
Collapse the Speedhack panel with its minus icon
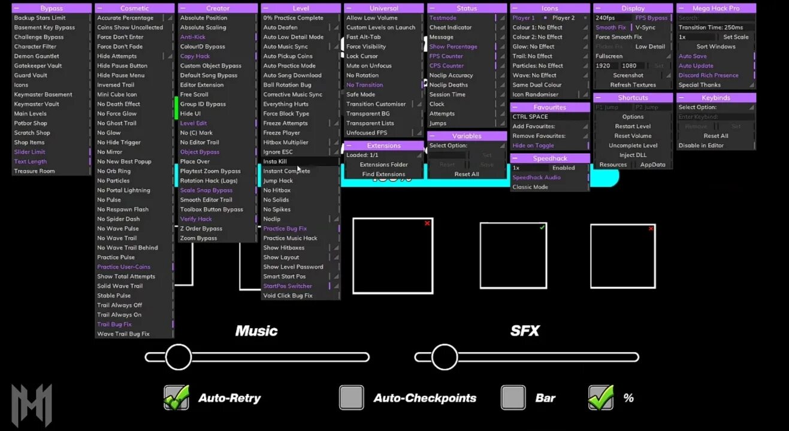point(515,158)
